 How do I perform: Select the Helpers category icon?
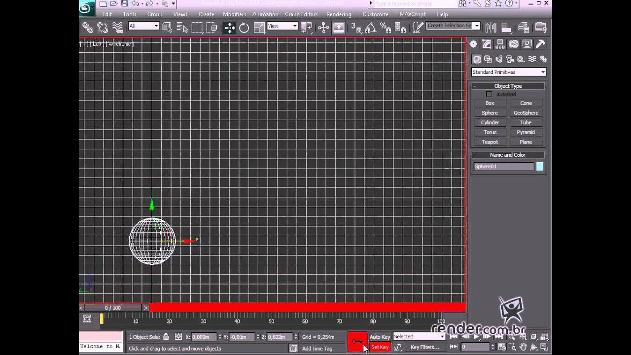pos(521,59)
